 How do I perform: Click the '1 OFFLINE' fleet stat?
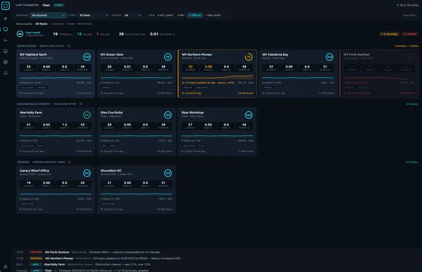pos(103,34)
